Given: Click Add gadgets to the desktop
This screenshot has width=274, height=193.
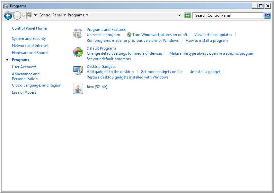Looking at the screenshot, I should [x=110, y=71].
